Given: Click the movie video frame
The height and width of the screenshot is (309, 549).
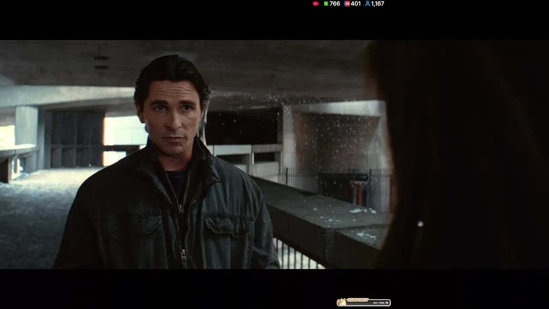Looking at the screenshot, I should point(274,154).
